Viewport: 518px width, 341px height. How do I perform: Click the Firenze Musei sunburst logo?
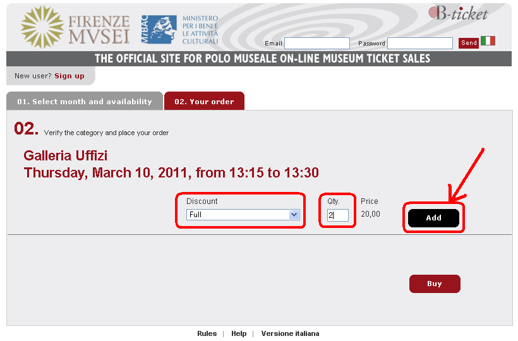[x=42, y=27]
